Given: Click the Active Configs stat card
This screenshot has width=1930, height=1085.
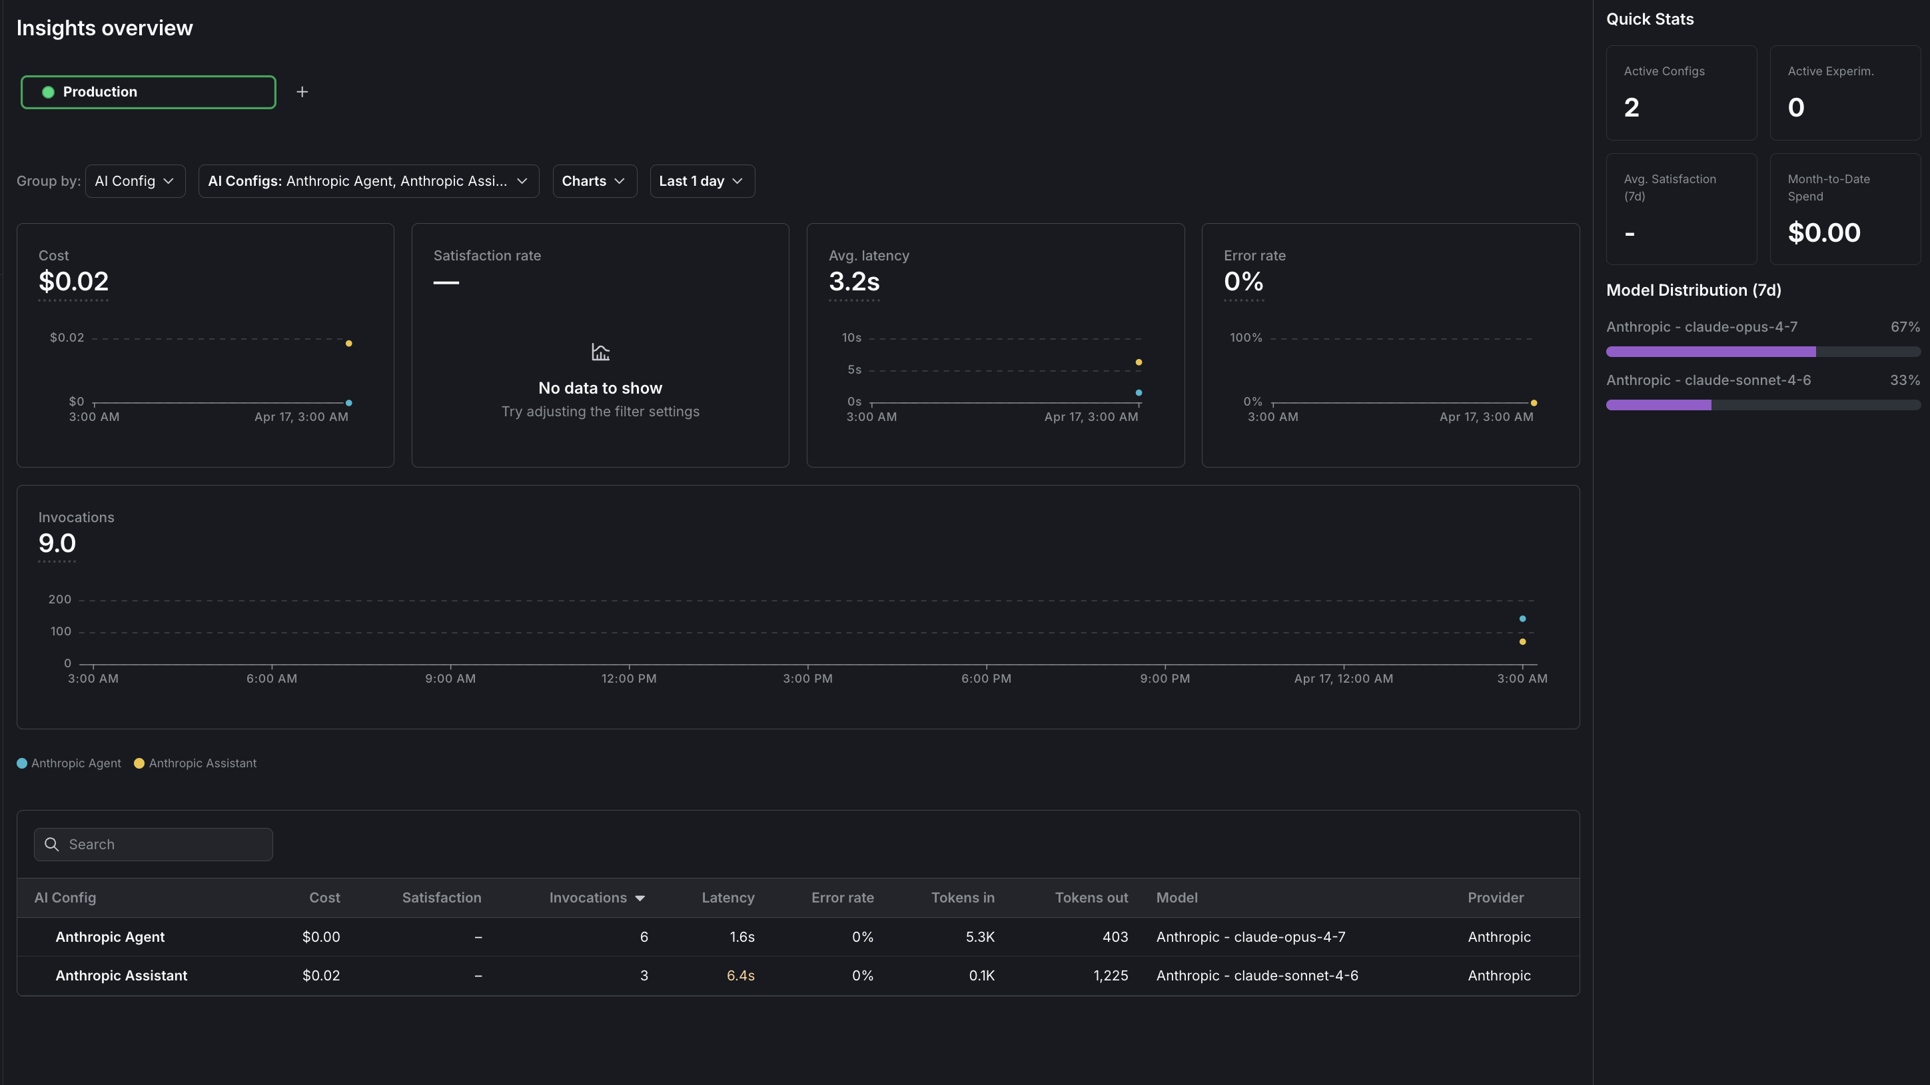Looking at the screenshot, I should pos(1681,92).
